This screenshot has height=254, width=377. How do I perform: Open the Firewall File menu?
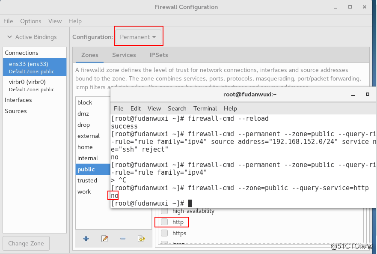(x=8, y=21)
